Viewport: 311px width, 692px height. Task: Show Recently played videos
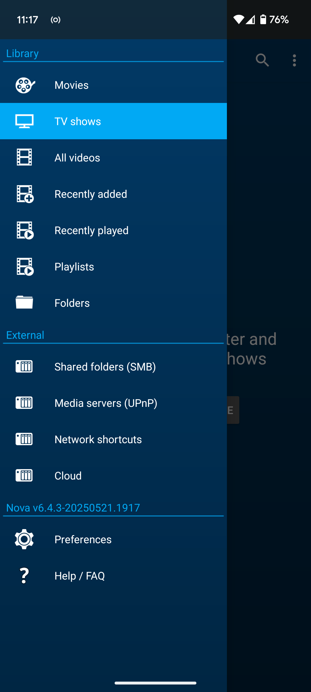113,230
